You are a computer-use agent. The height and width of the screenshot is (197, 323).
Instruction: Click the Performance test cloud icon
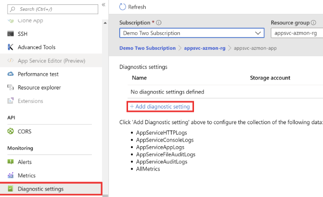(x=11, y=74)
